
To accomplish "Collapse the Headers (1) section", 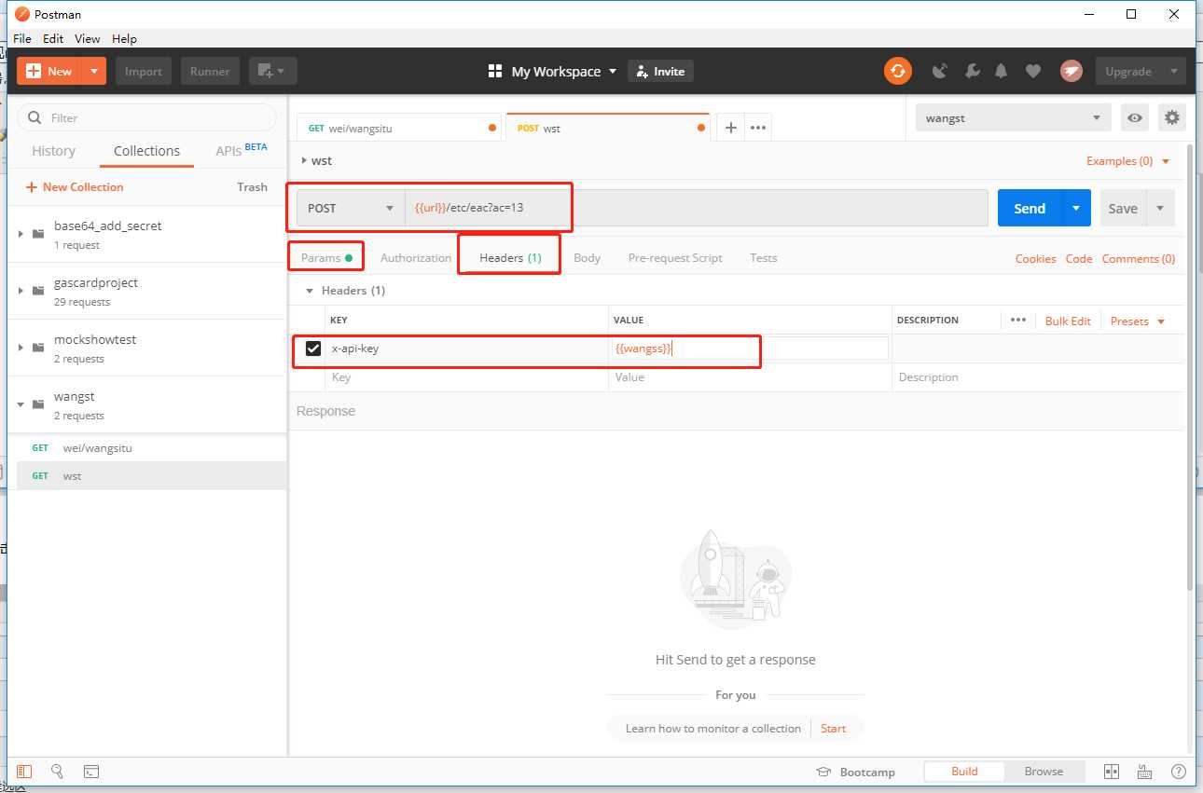I will click(310, 291).
